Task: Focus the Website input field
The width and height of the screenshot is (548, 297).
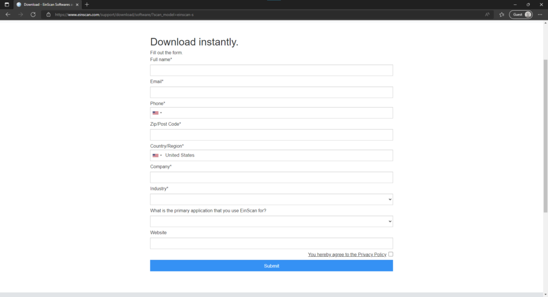Action: [x=271, y=243]
